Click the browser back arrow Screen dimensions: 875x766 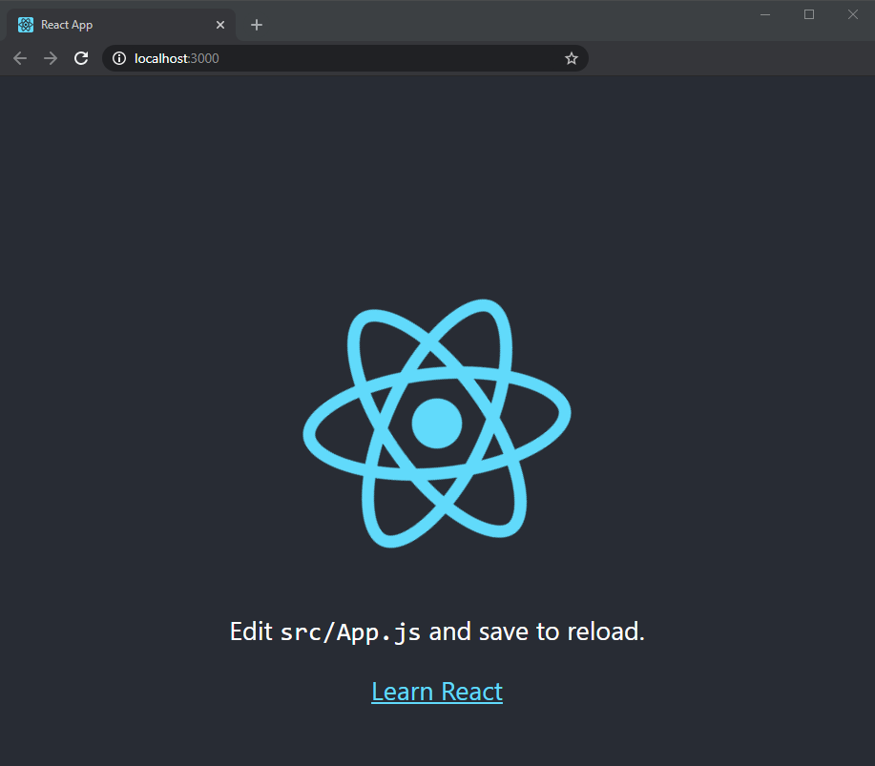click(20, 58)
